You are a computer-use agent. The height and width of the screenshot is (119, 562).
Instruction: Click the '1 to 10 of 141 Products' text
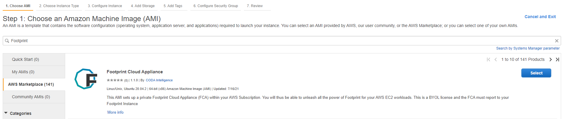tap(523, 60)
